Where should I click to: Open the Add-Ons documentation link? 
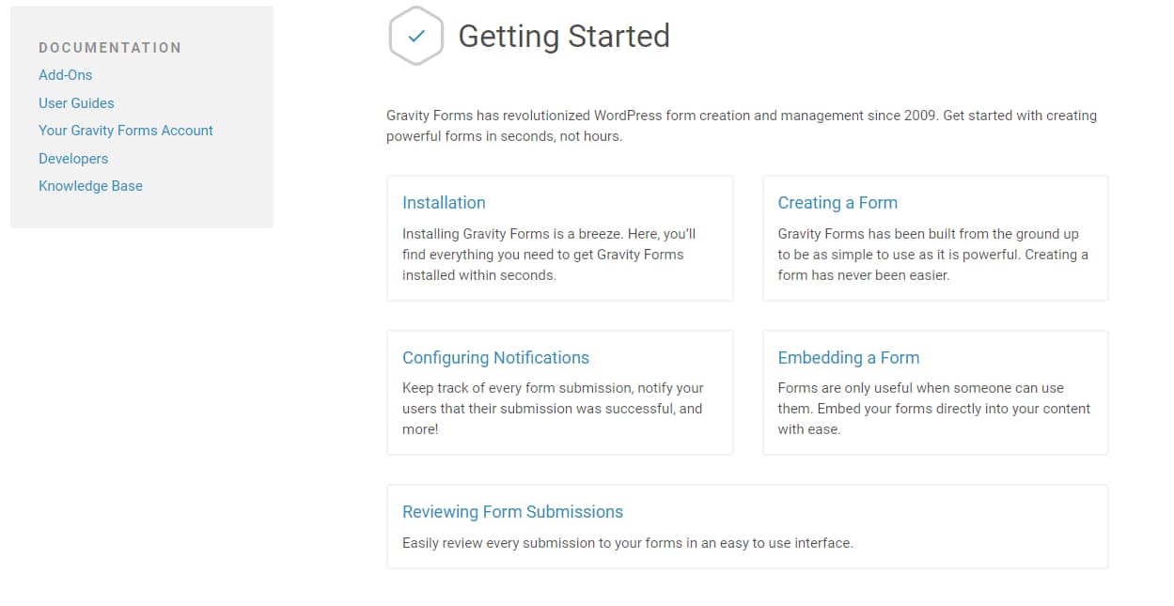coord(65,75)
